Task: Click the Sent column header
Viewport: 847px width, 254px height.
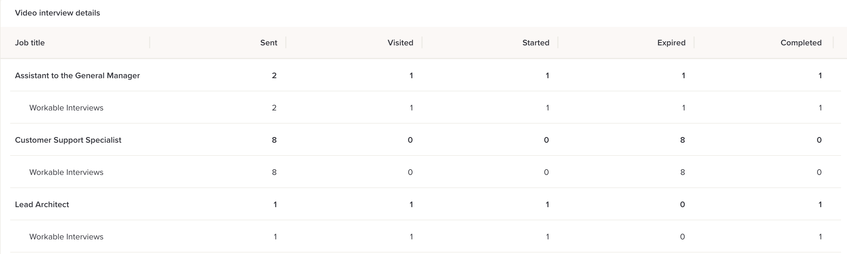Action: click(x=269, y=43)
